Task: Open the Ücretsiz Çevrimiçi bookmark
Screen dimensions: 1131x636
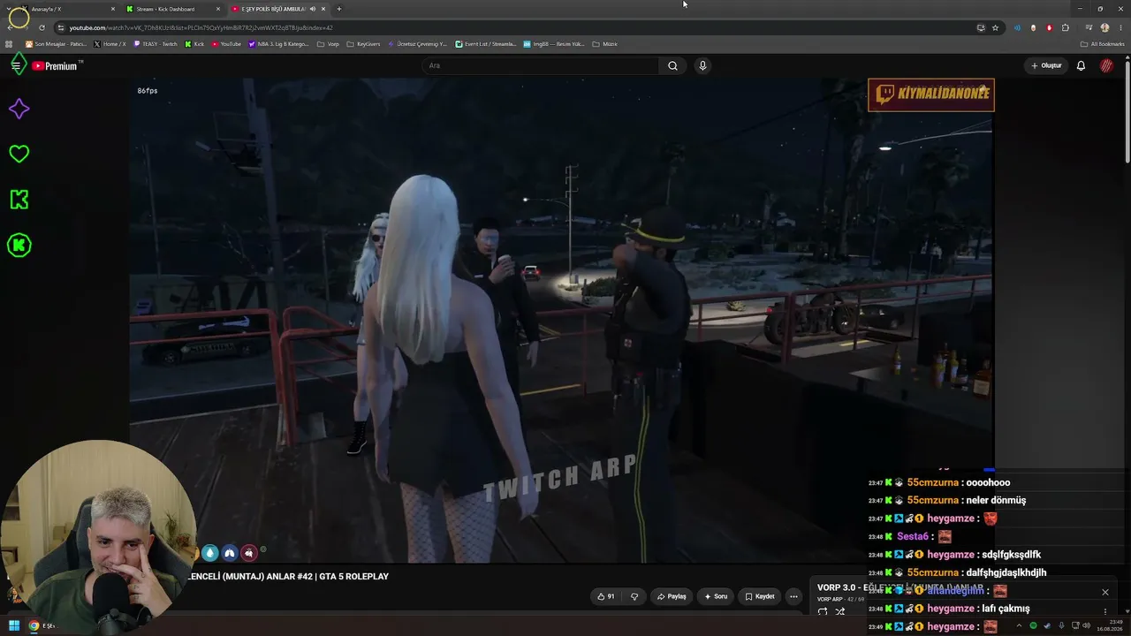Action: click(x=418, y=44)
